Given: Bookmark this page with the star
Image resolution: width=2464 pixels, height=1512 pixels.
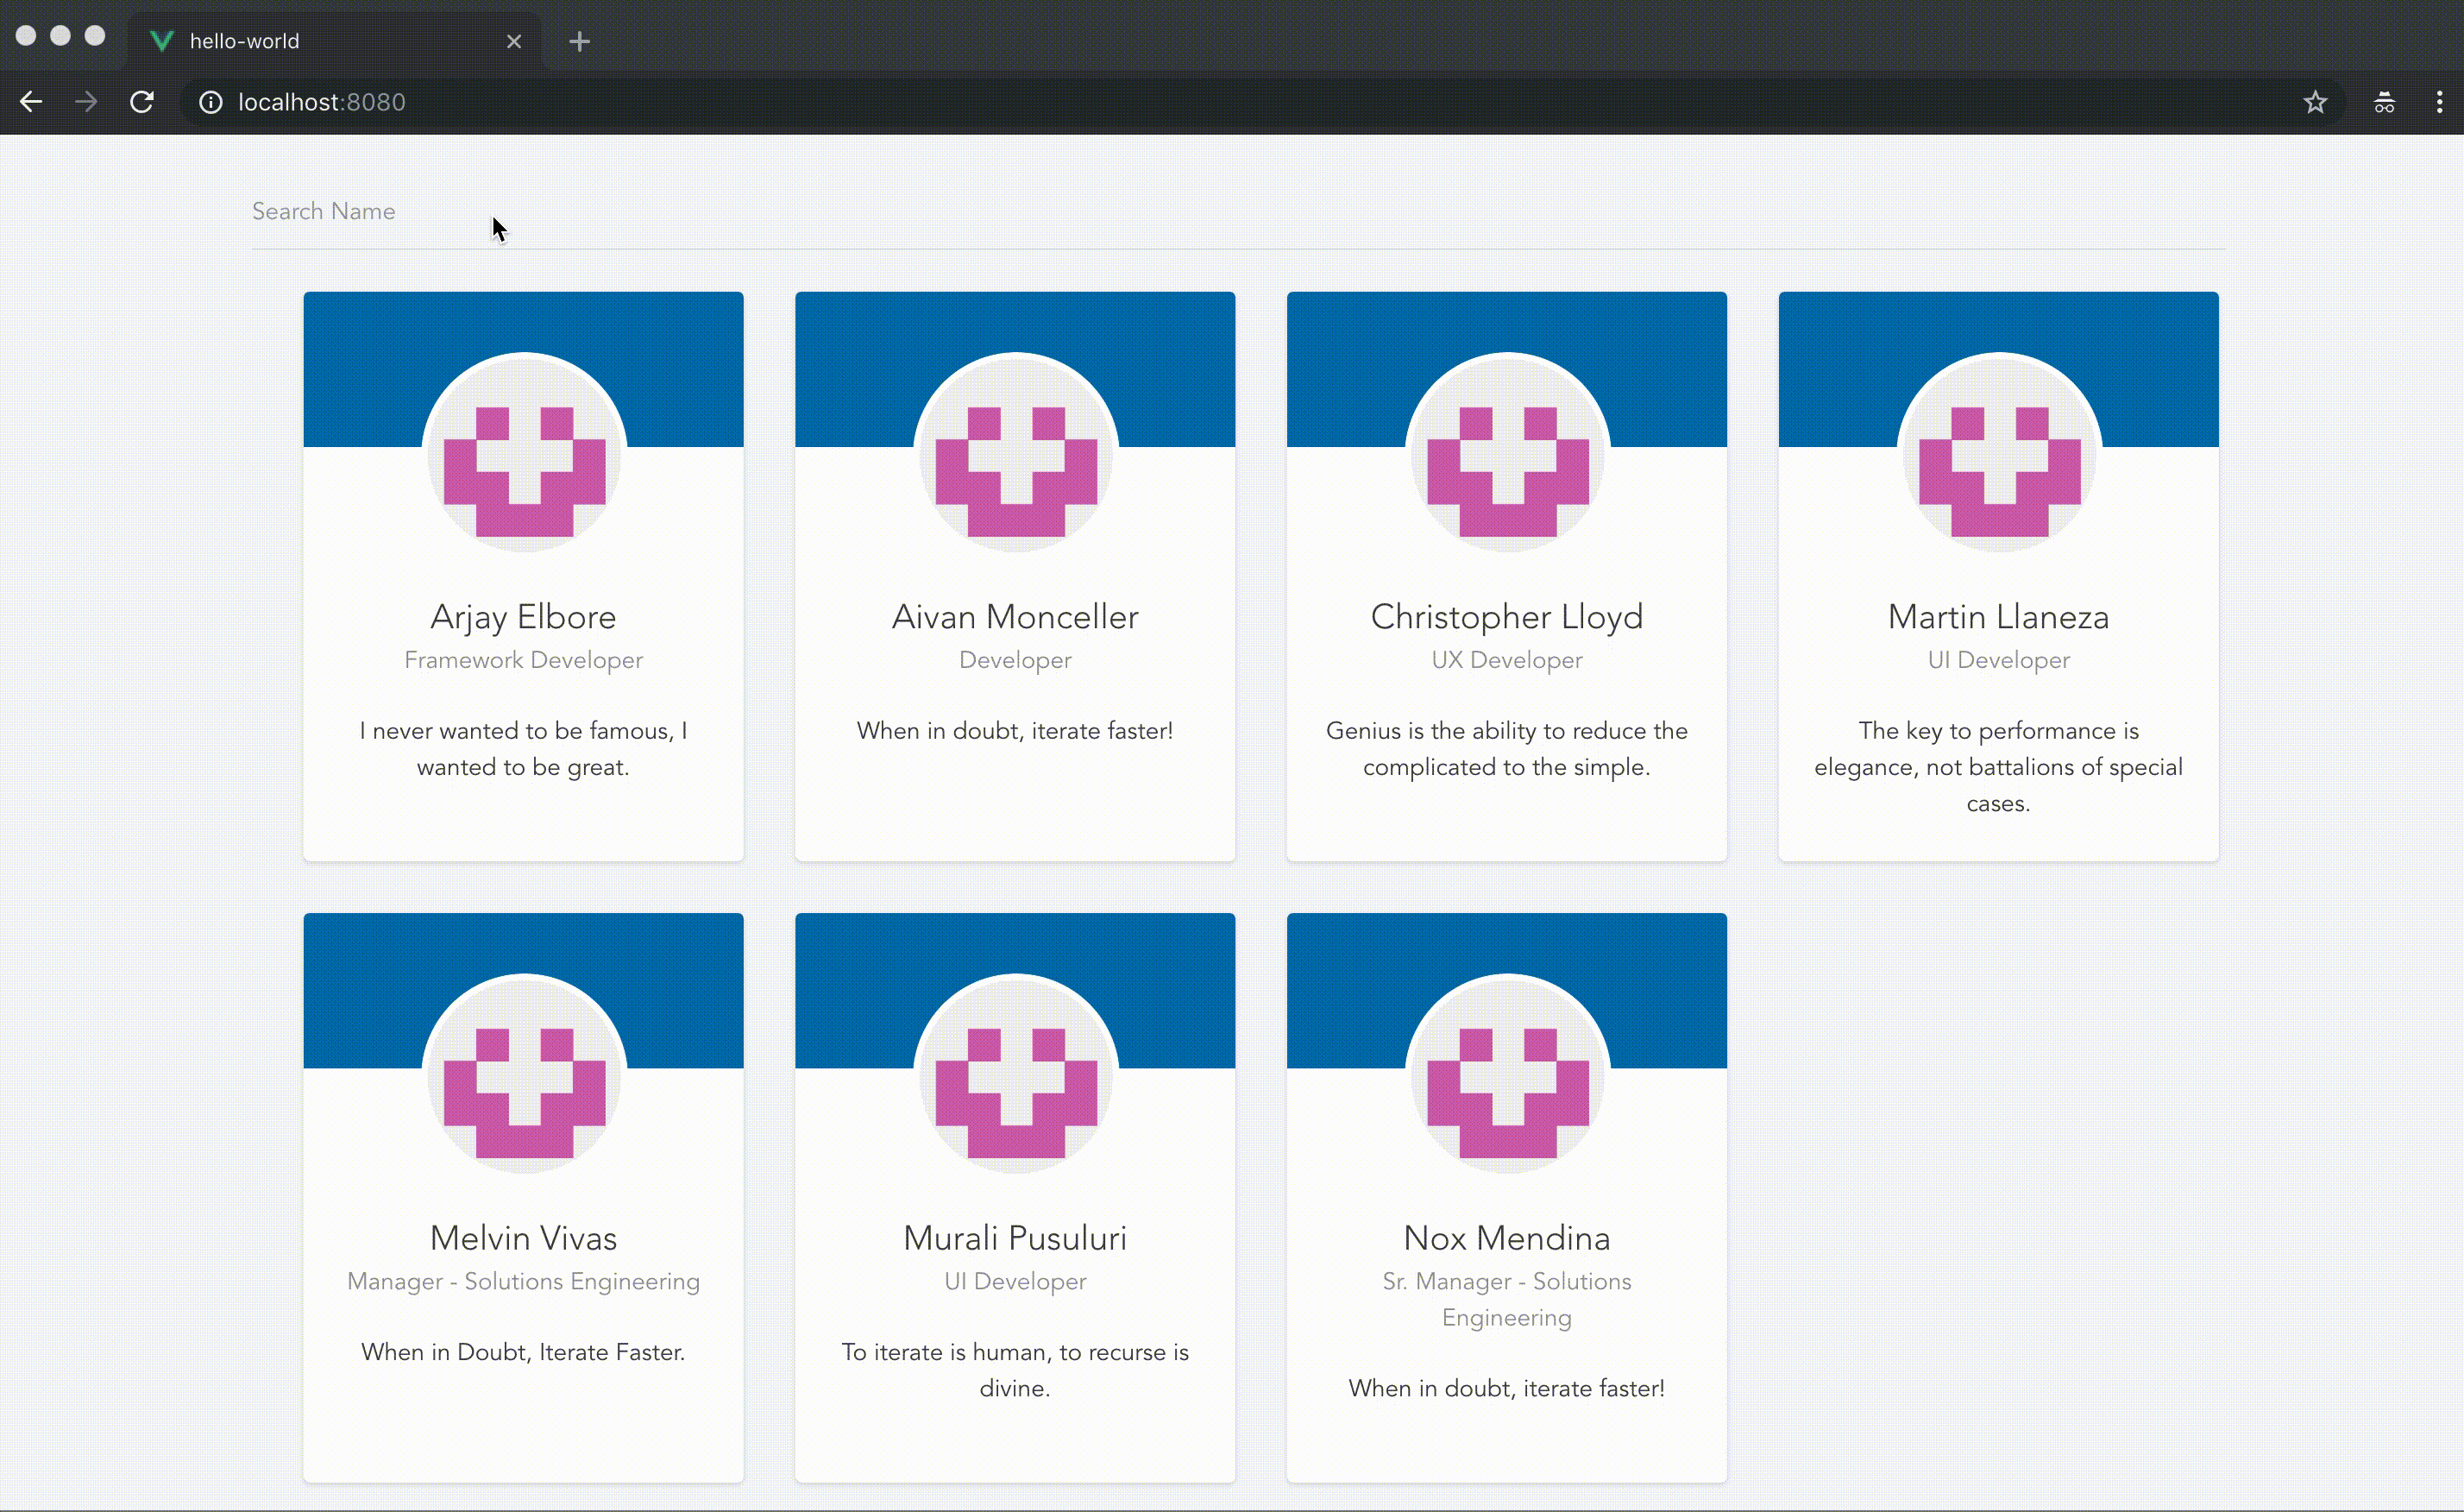Looking at the screenshot, I should pyautogui.click(x=2315, y=102).
